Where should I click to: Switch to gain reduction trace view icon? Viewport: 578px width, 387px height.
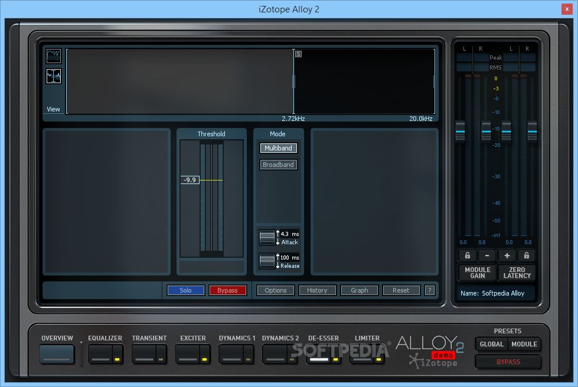[54, 76]
